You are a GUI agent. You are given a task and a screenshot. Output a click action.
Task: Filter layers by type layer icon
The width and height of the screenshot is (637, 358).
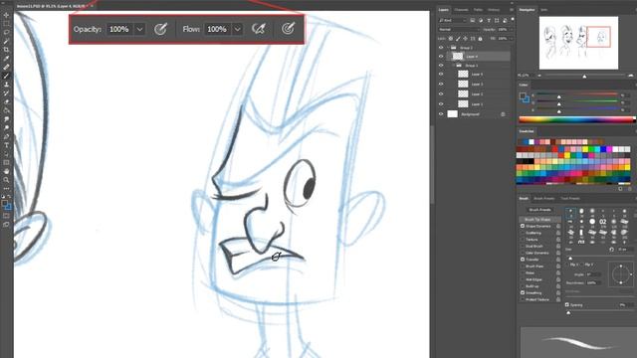tap(489, 20)
